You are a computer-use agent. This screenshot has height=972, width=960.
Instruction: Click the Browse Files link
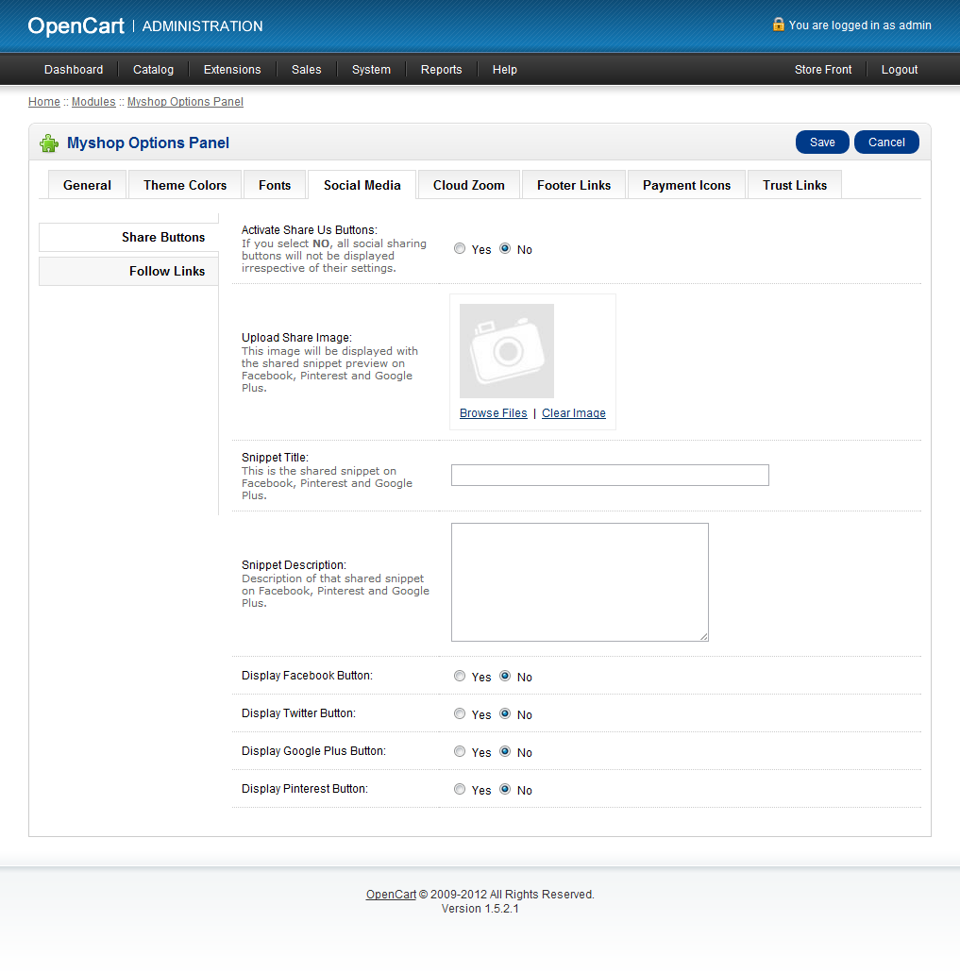[x=493, y=412]
